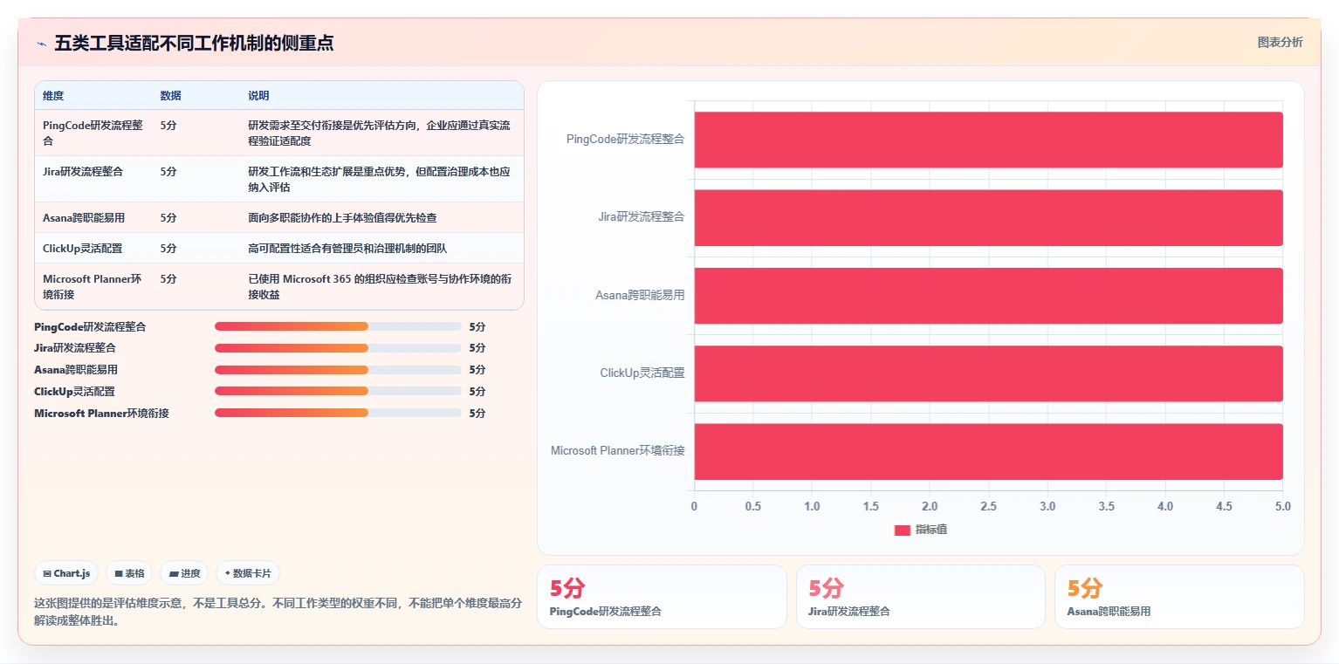The image size is (1339, 664).
Task: Click the ClickUp灵活配置 chart axis label
Action: [x=642, y=373]
